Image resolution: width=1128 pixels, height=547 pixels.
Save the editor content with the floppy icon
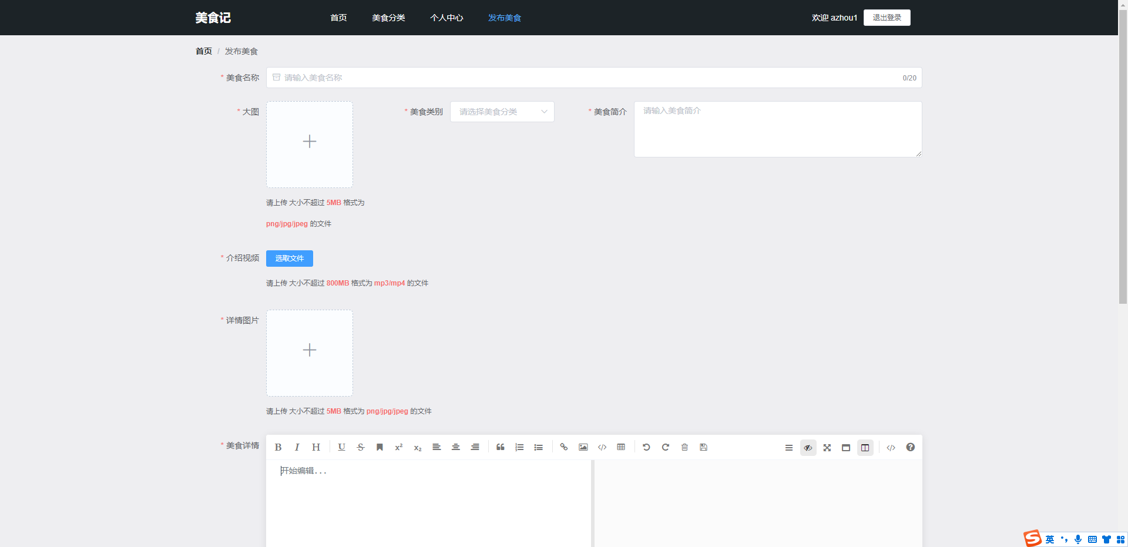point(703,447)
